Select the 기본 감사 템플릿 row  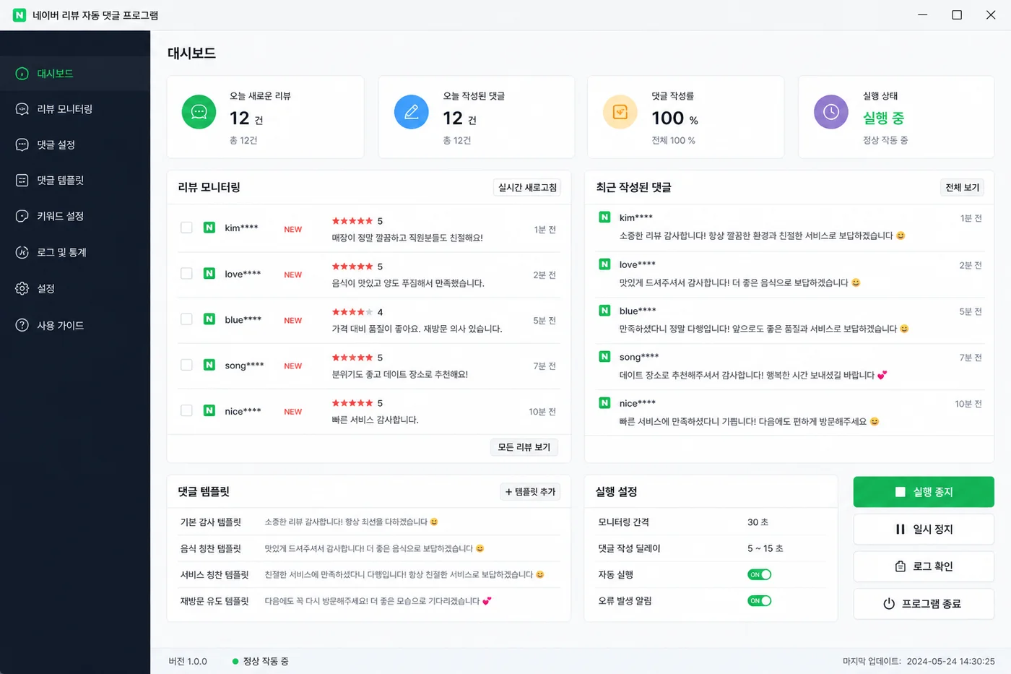click(370, 522)
